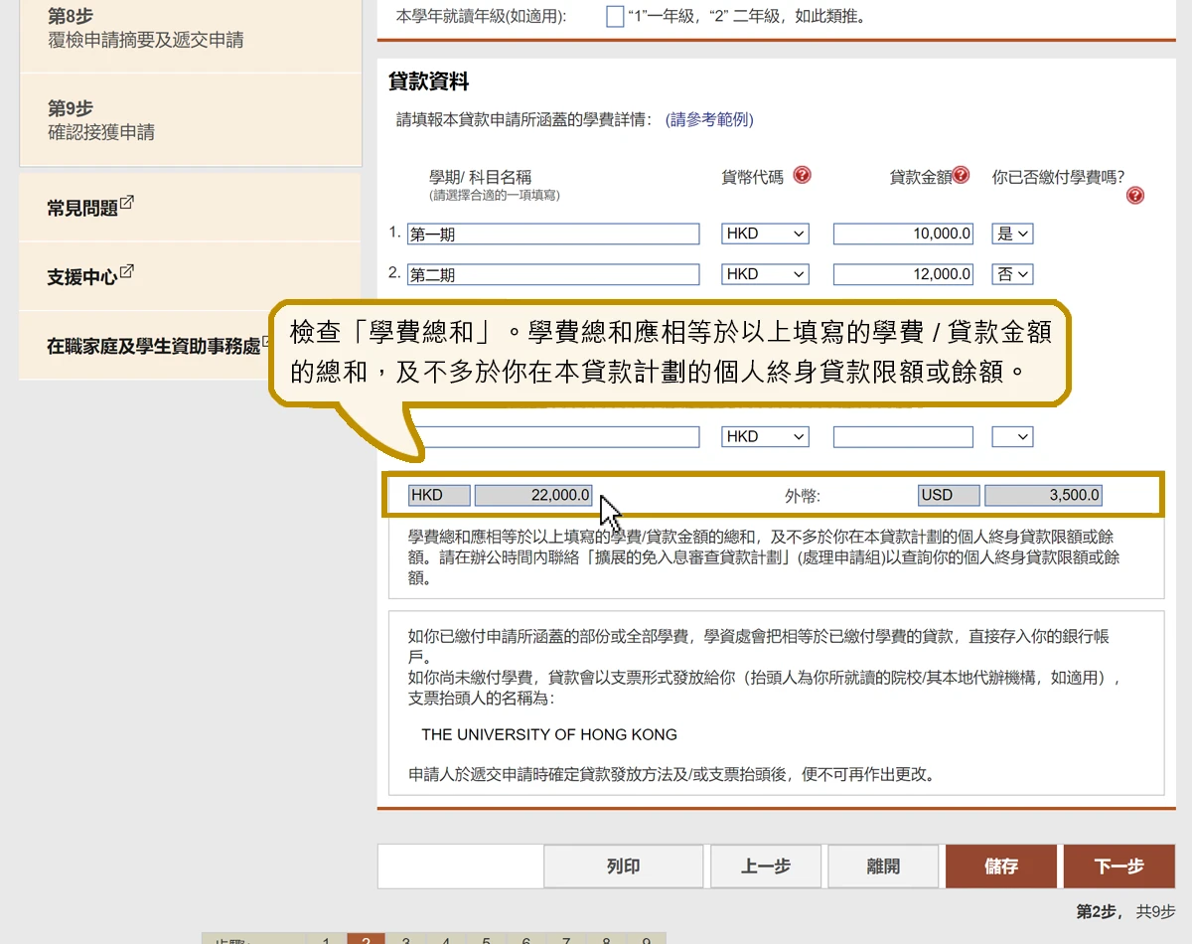Open currency dropdown for 第二期 row
This screenshot has width=1192, height=944.
(x=765, y=274)
